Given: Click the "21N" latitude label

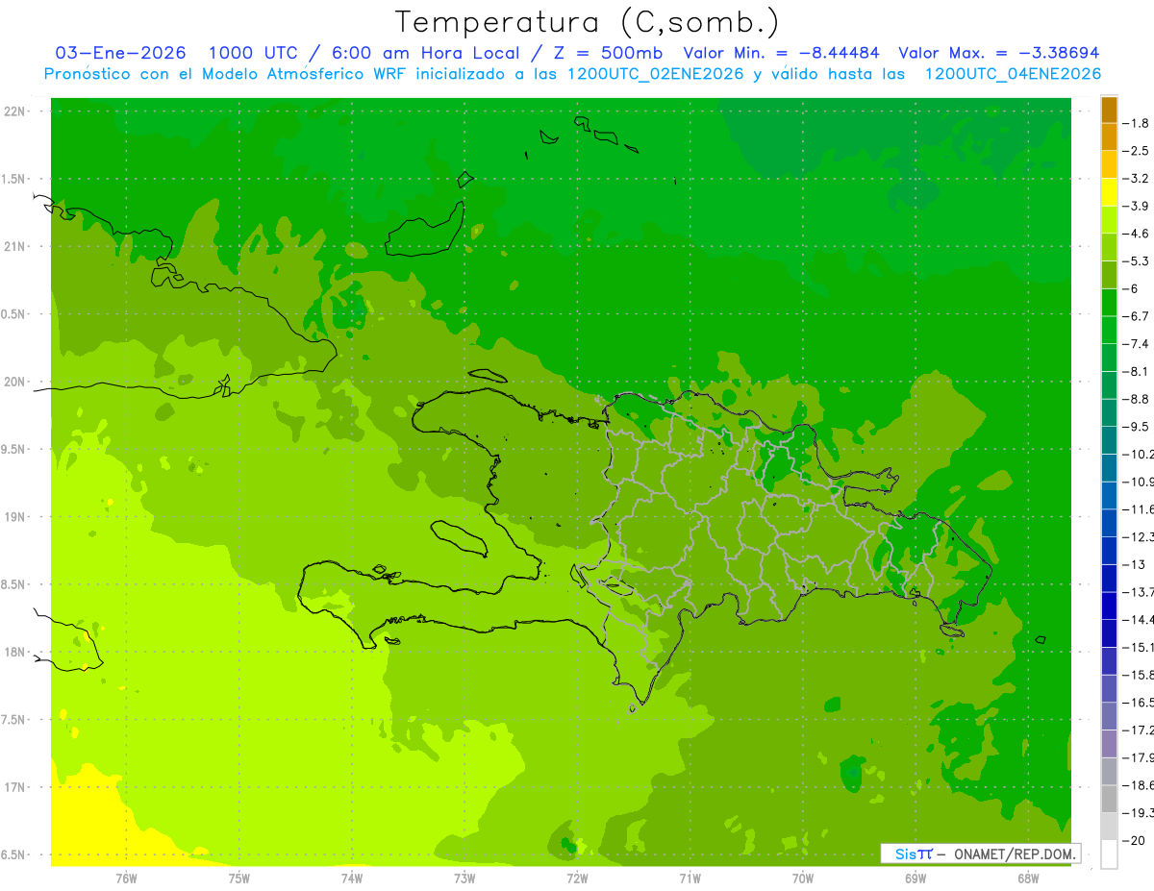Looking at the screenshot, I should click(x=15, y=247).
